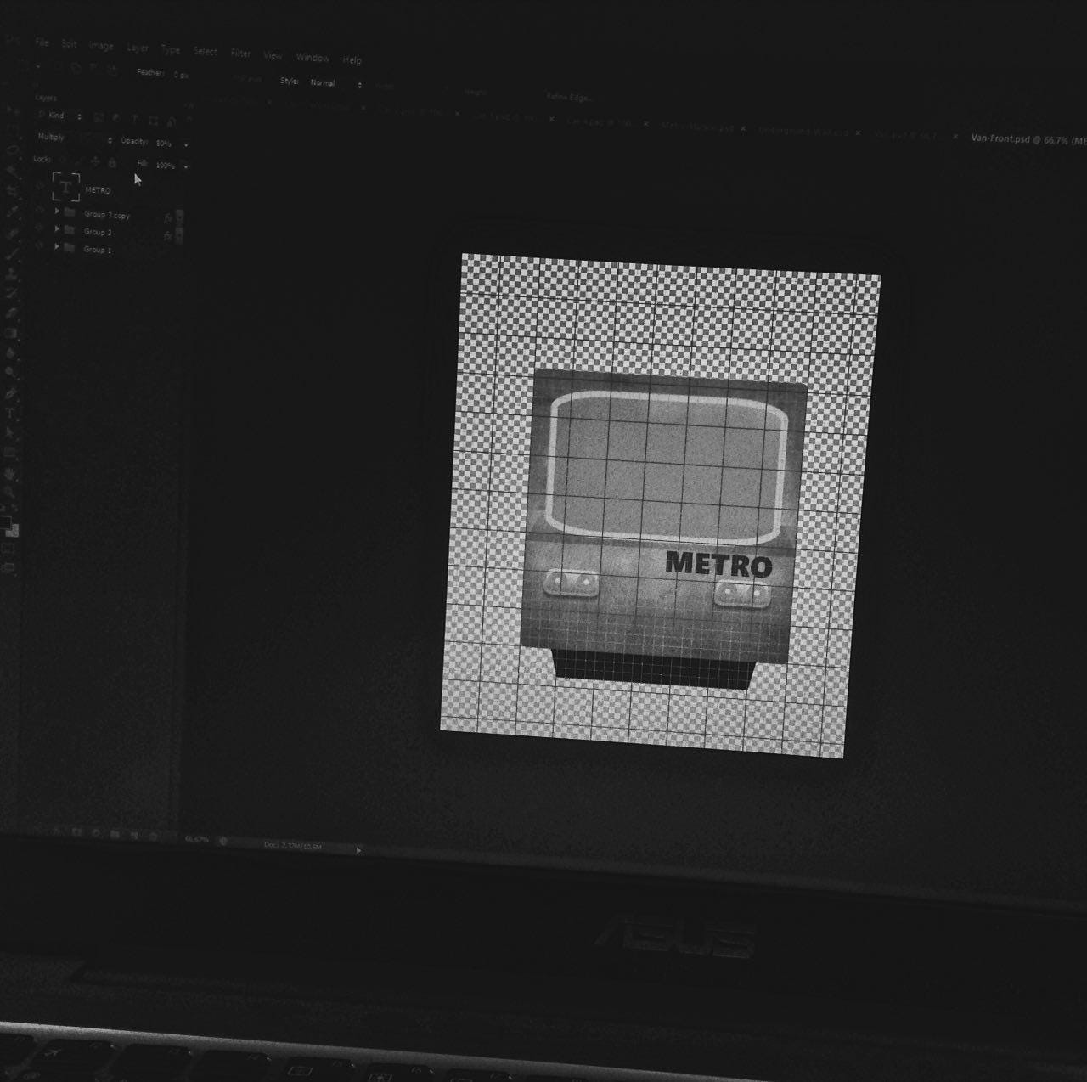Click the add layer mask icon
This screenshot has height=1082, width=1087.
(76, 832)
